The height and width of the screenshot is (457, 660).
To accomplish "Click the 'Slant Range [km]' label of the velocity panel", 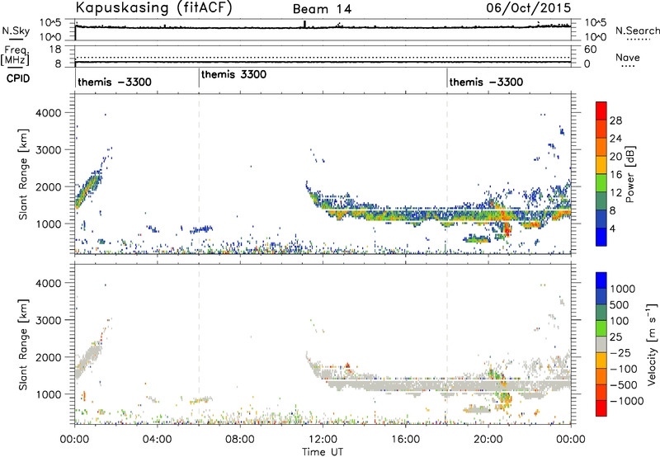I will click(x=23, y=345).
